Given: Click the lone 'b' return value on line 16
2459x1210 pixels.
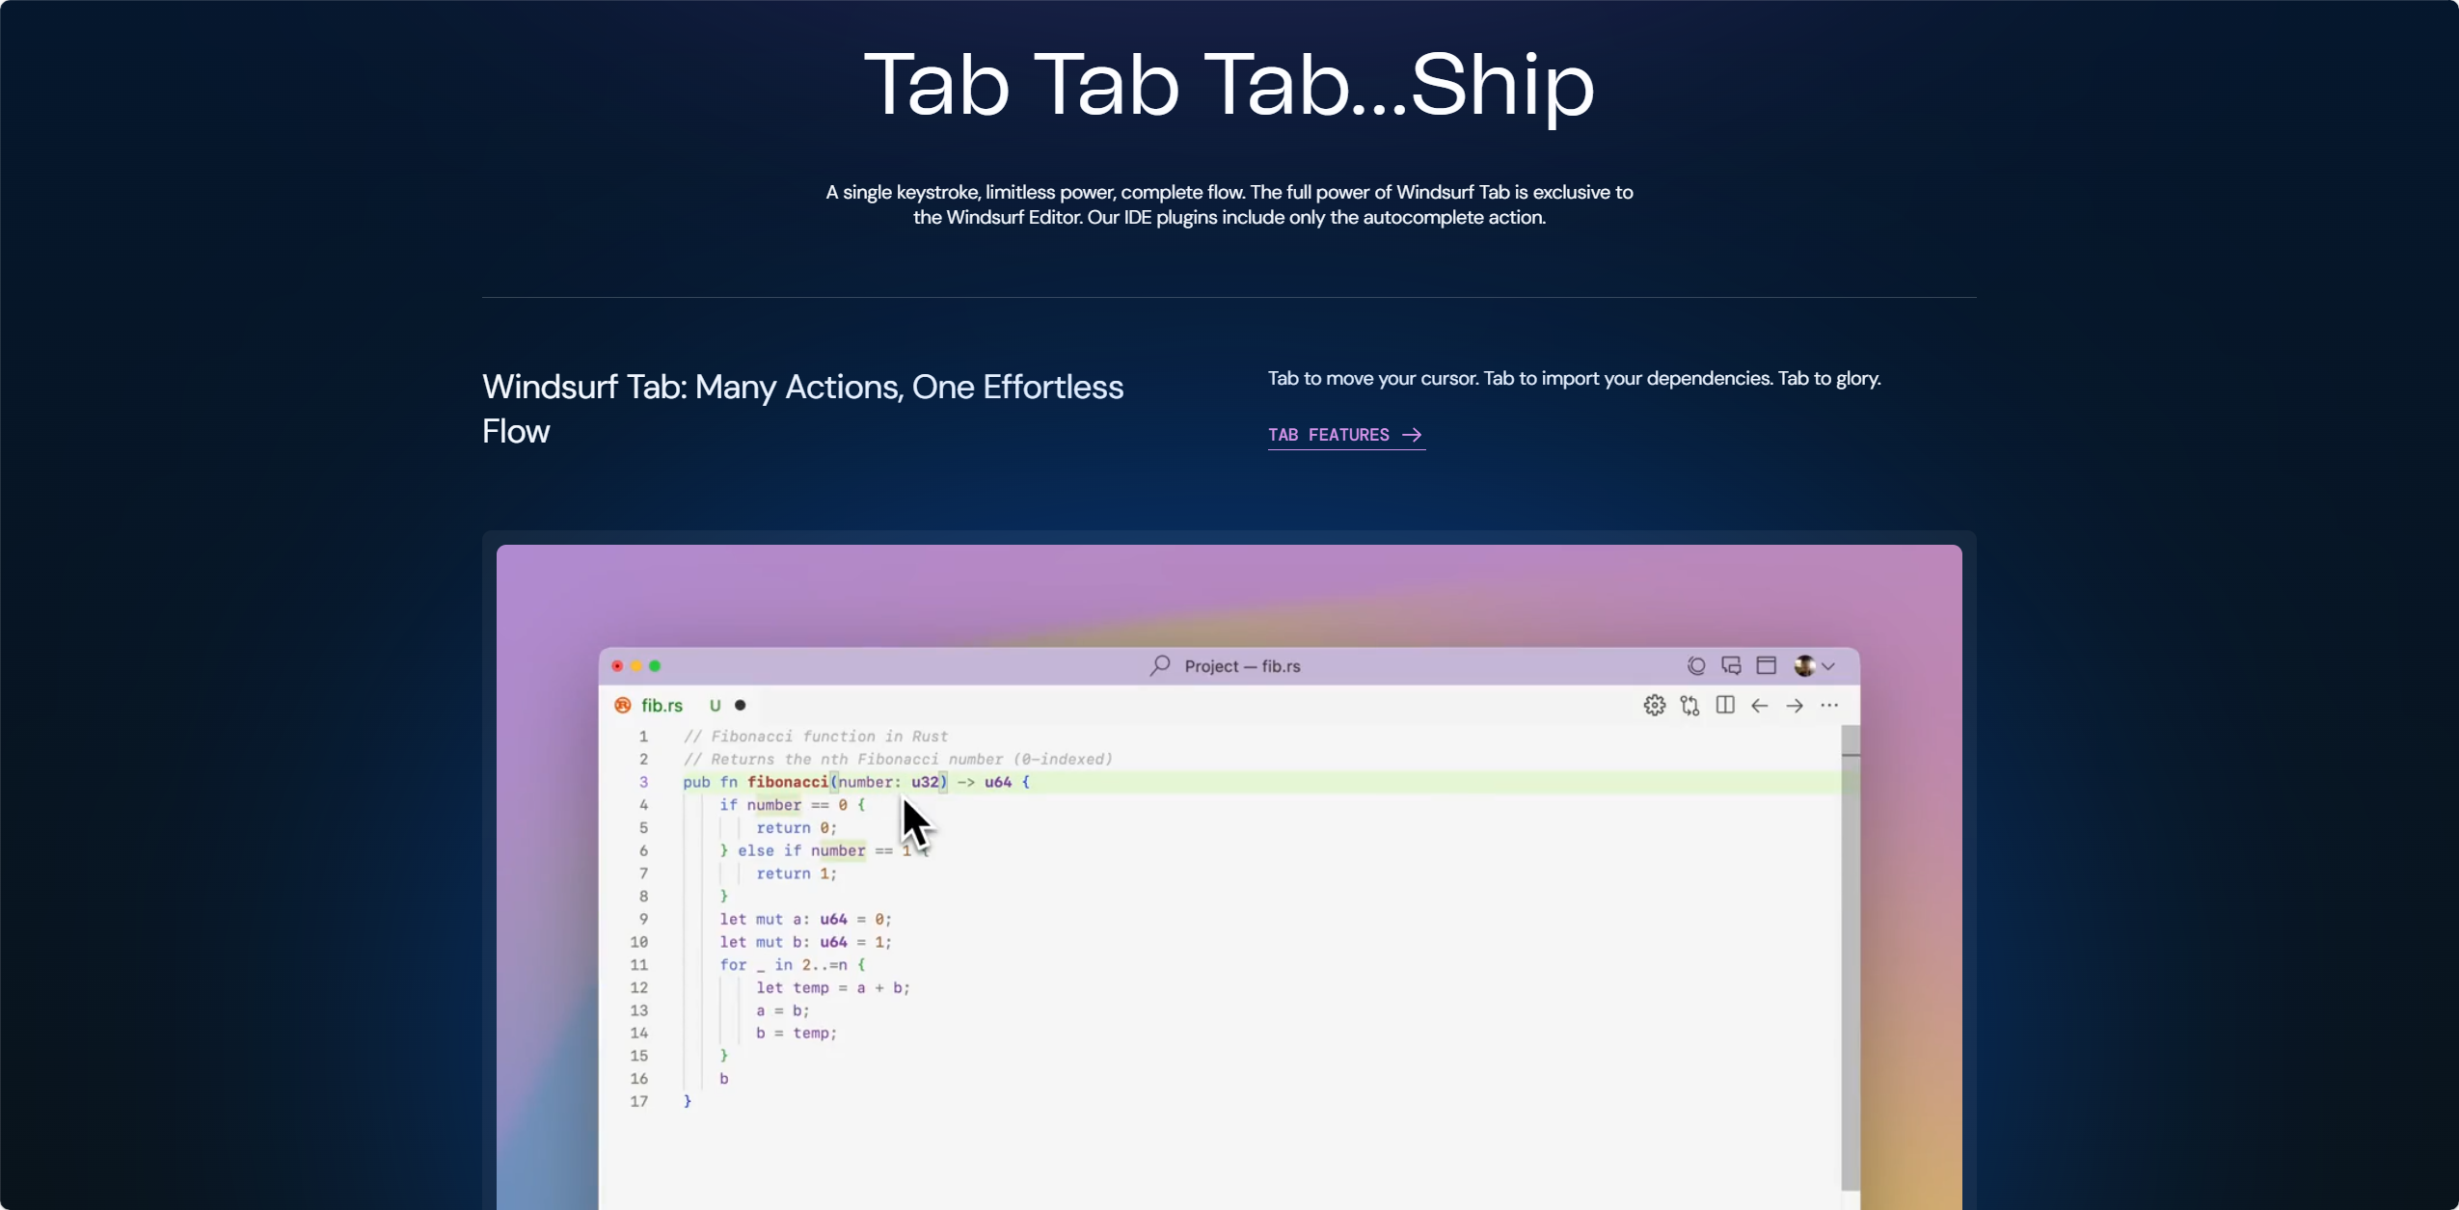Looking at the screenshot, I should [723, 1079].
